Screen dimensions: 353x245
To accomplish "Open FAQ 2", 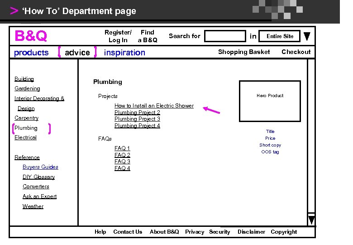I will point(122,155).
